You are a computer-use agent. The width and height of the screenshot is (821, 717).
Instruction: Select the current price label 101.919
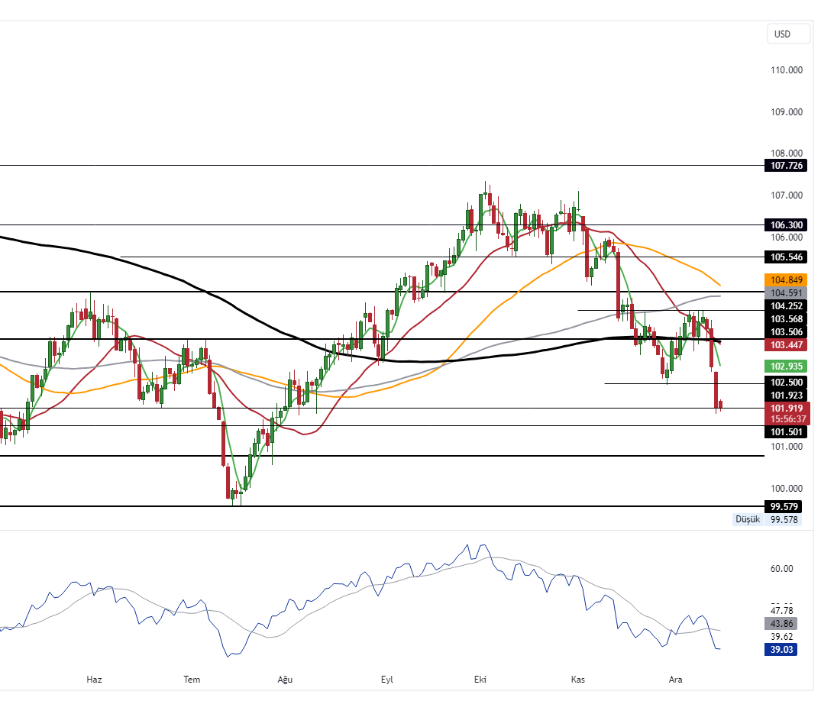(787, 408)
